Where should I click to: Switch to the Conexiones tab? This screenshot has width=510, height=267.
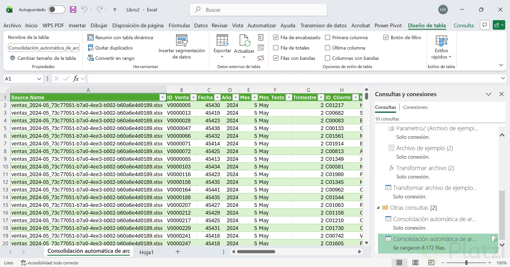(415, 107)
